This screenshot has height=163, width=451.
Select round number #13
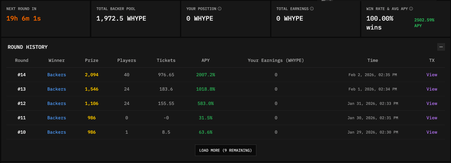[22, 89]
